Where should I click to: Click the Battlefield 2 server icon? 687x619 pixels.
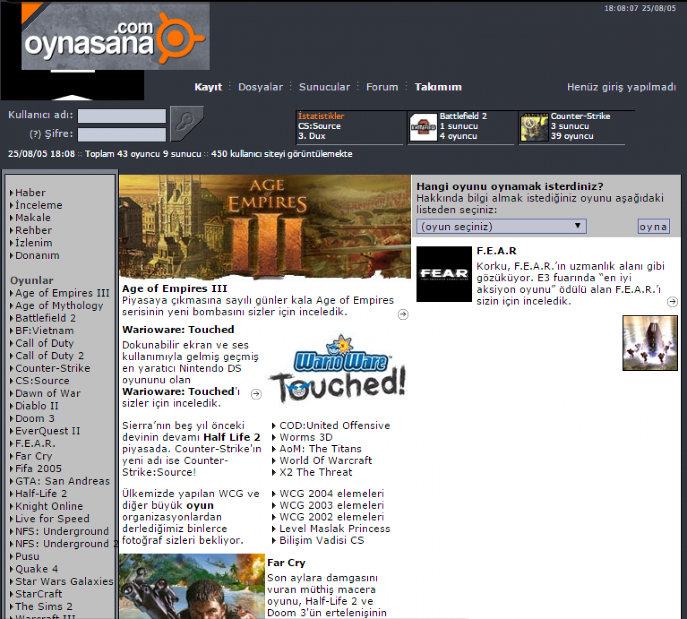(x=423, y=127)
